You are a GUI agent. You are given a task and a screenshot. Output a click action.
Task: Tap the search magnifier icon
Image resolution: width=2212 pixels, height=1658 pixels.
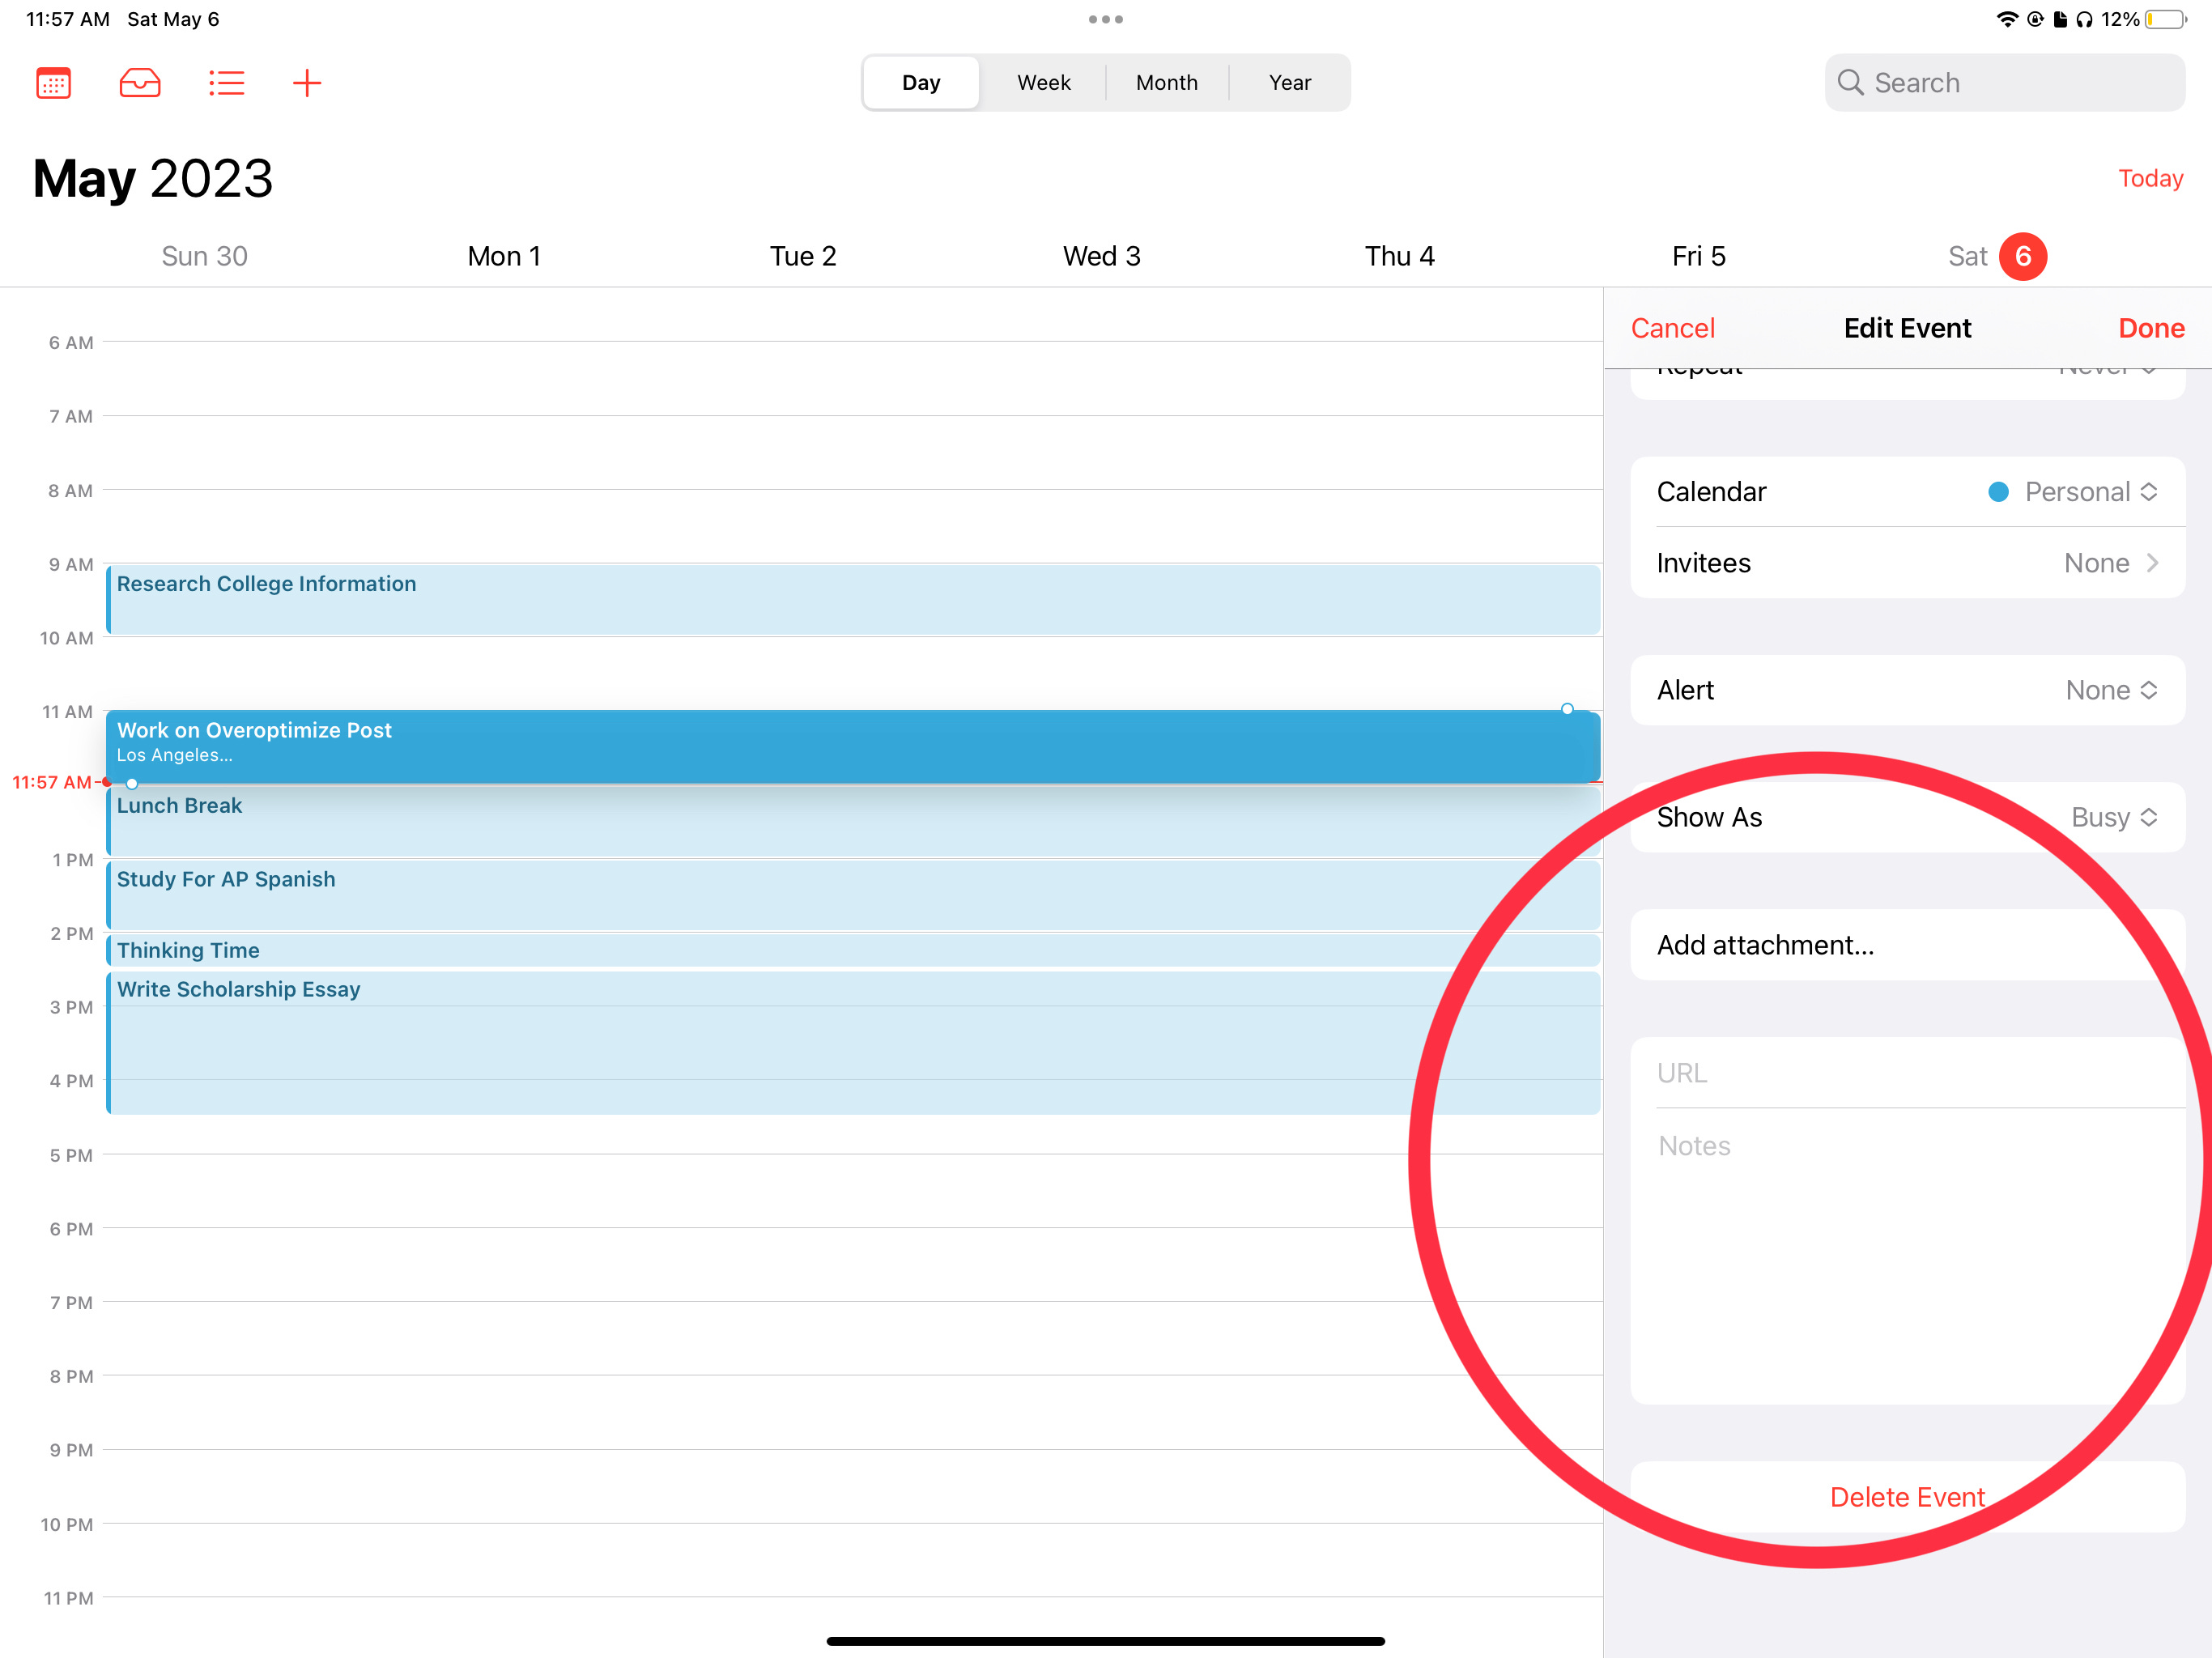pos(1850,83)
